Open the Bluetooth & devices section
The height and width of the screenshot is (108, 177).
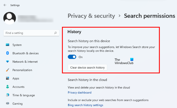pos(26,53)
